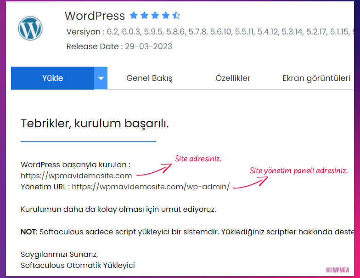
Task: Open the https://wpmavidemosite.com site link
Action: [x=76, y=176]
